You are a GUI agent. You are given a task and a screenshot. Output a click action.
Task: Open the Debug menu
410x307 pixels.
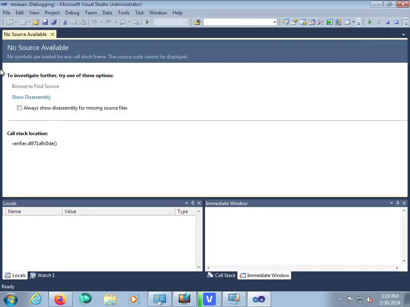click(x=72, y=12)
